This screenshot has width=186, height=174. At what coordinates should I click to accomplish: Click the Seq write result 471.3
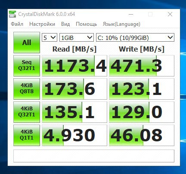142,66
